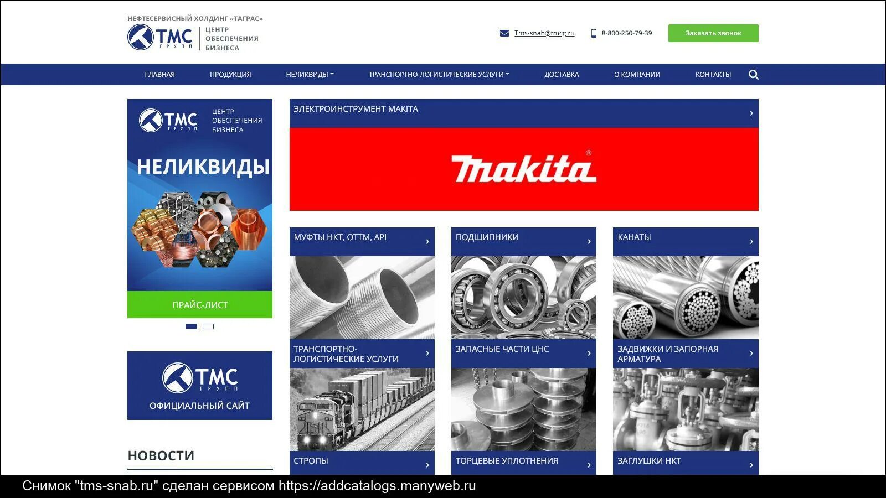Image resolution: width=886 pixels, height=498 pixels.
Task: Open the 'Муфты НКТ, ОТТМ, API' category title
Action: pos(340,237)
